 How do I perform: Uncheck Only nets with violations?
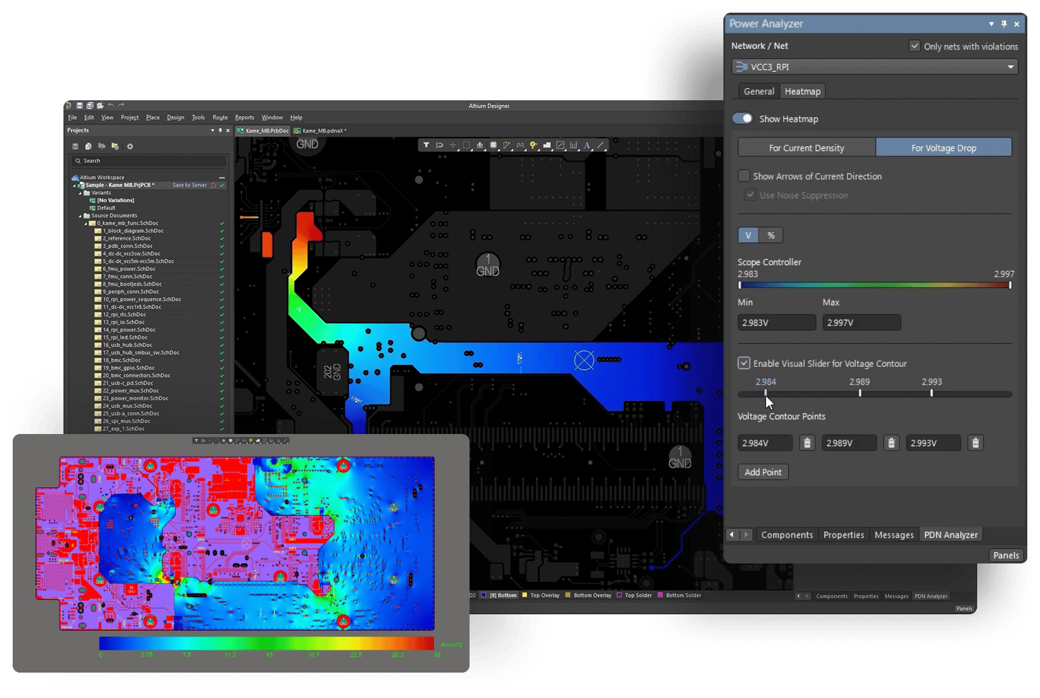pos(914,46)
